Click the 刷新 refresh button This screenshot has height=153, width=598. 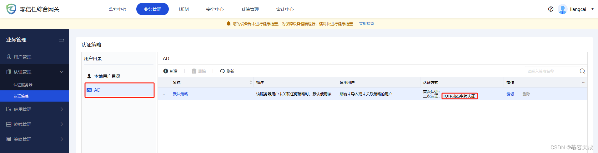coord(227,71)
